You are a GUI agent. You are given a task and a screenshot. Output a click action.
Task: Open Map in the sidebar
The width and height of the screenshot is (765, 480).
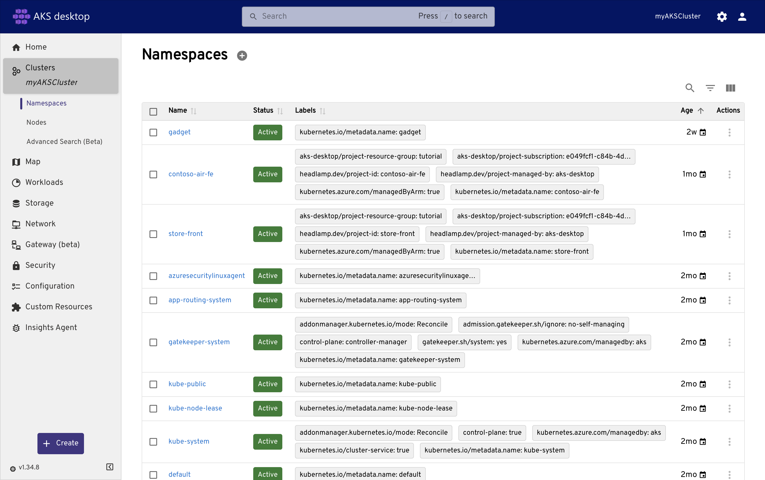(x=61, y=162)
